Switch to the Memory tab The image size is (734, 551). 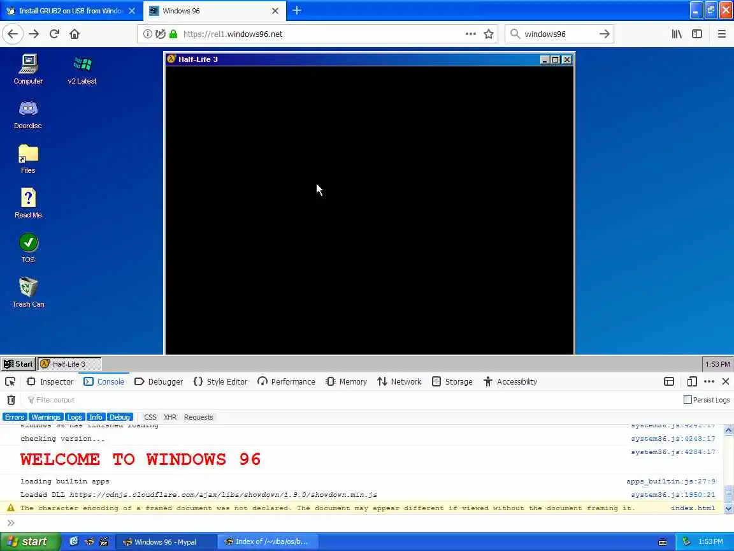347,381
